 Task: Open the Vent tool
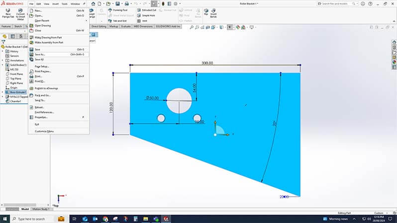point(142,21)
